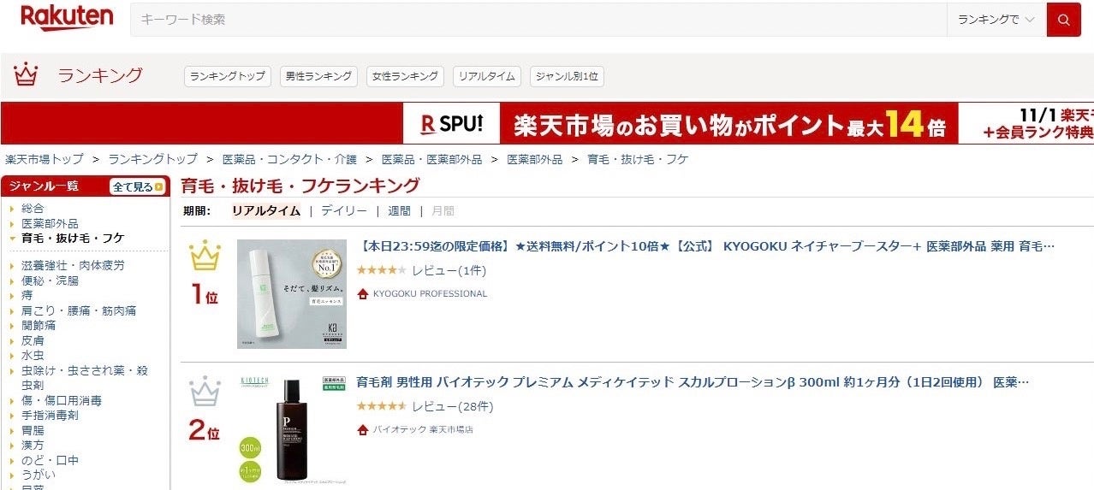1094x490 pixels.
Task: Click the SPU ポイント最大14倍 banner
Action: [x=748, y=123]
